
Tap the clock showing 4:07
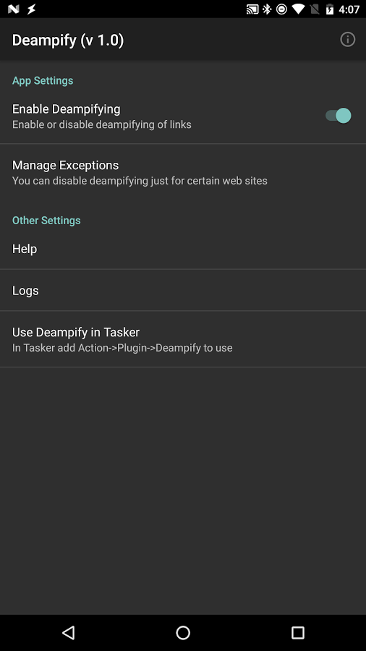click(x=349, y=9)
